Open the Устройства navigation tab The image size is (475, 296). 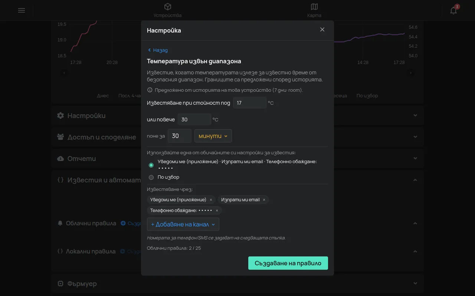(x=168, y=10)
